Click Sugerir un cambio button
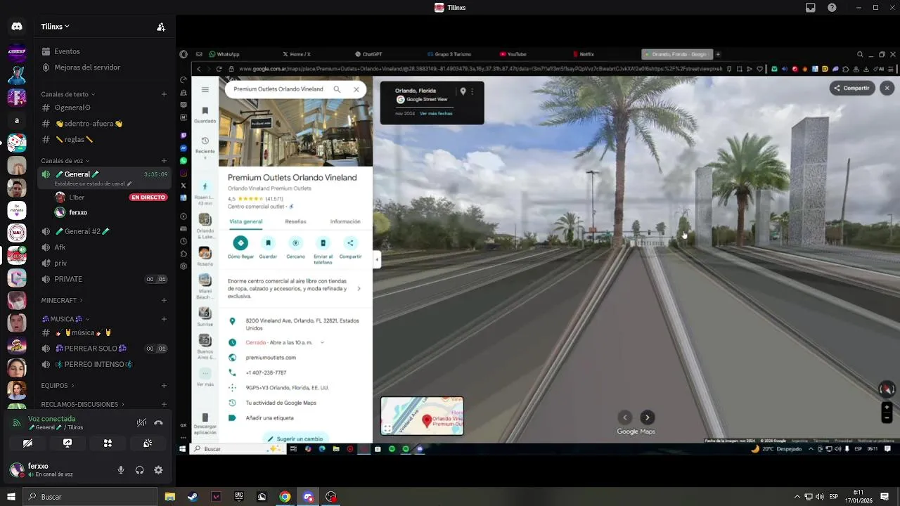The width and height of the screenshot is (900, 506). 295,439
